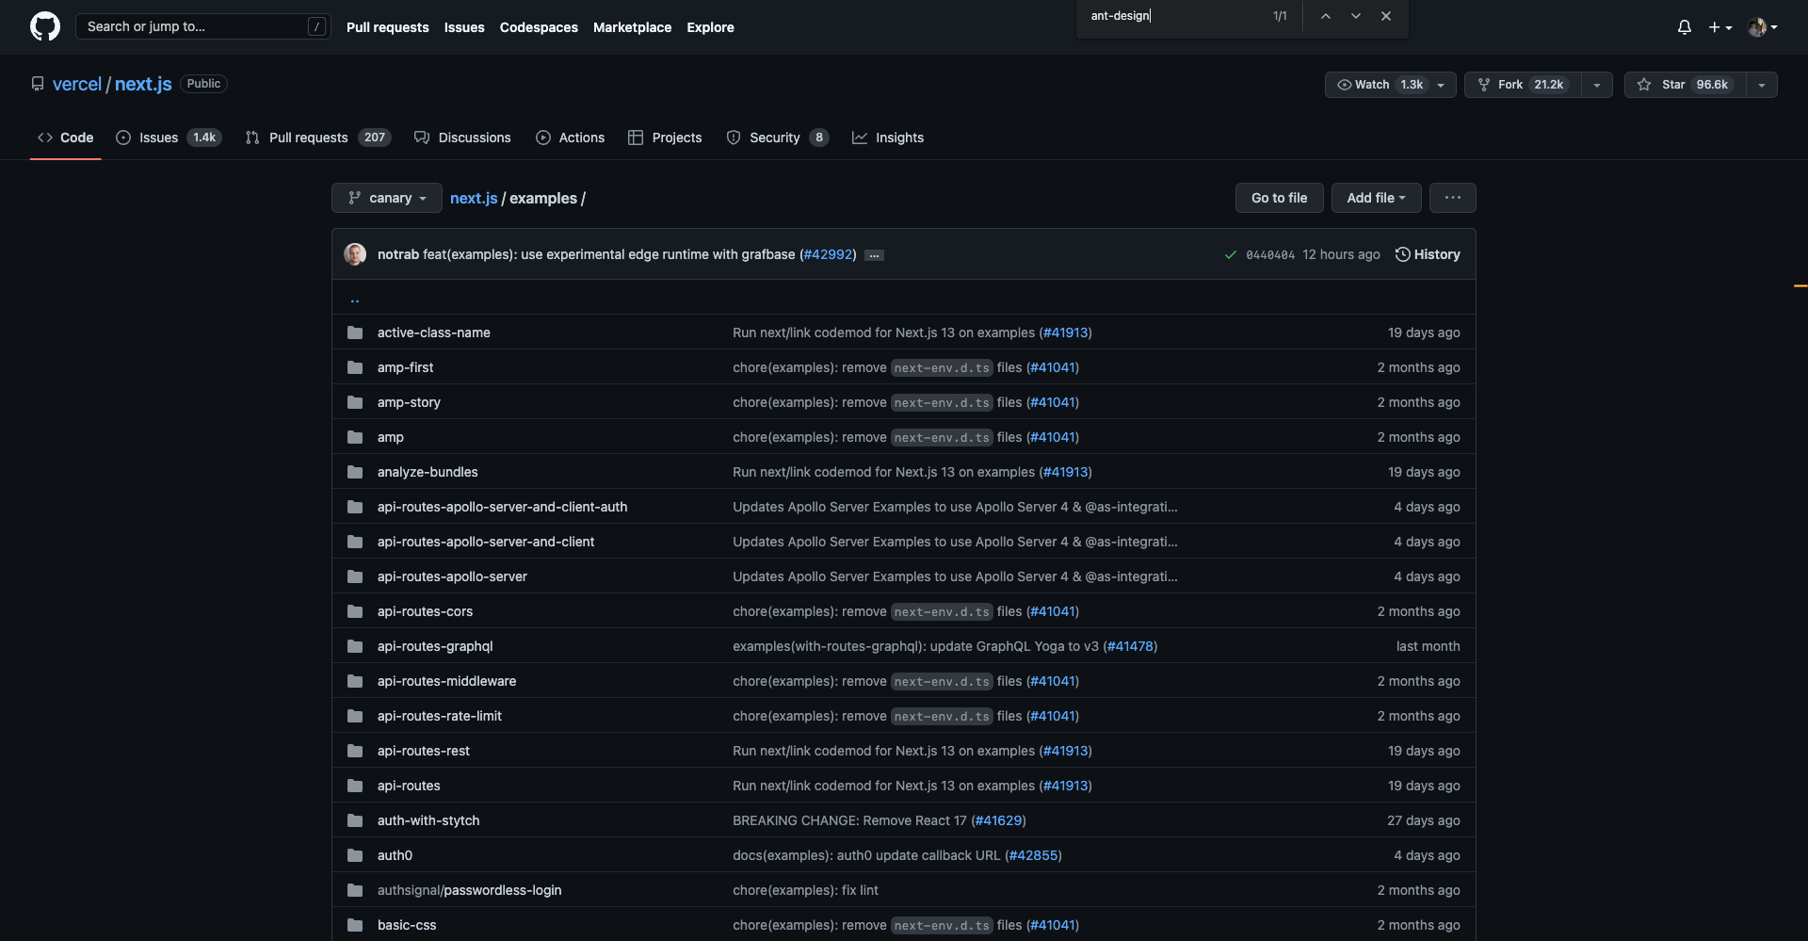Screen dimensions: 1808x941
Task: Open the Insights graph icon
Action: tap(860, 138)
